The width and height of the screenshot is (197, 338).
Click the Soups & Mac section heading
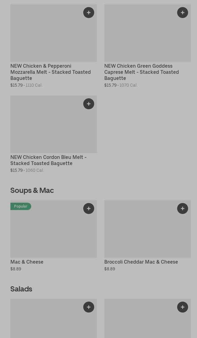32,190
